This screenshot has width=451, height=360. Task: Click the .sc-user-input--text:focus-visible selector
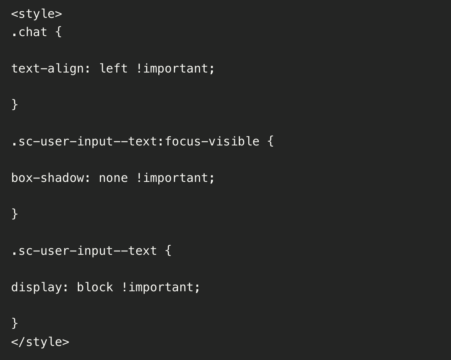pyautogui.click(x=135, y=141)
